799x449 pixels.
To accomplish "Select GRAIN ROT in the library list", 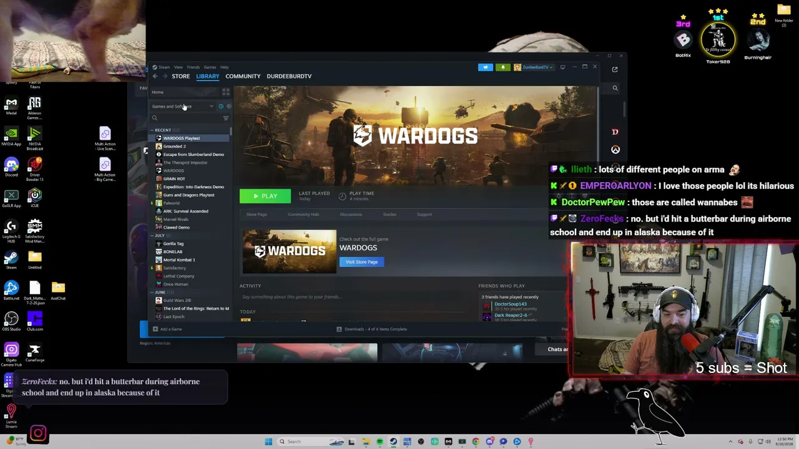I will [x=190, y=179].
